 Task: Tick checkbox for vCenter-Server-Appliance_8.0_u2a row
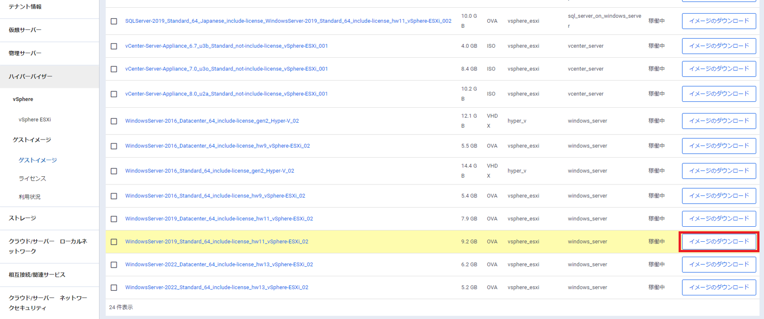[x=114, y=94]
